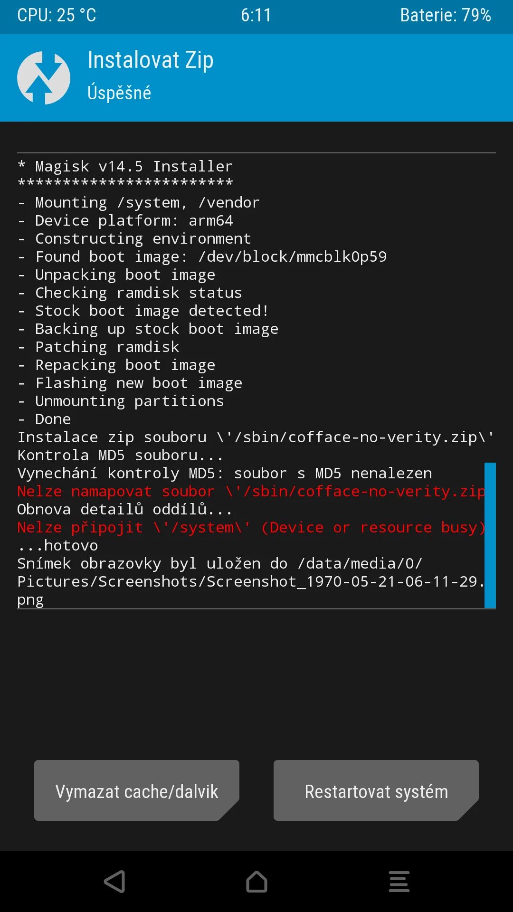This screenshot has width=513, height=912.
Task: Tap the CPU temperature indicator
Action: click(x=57, y=15)
